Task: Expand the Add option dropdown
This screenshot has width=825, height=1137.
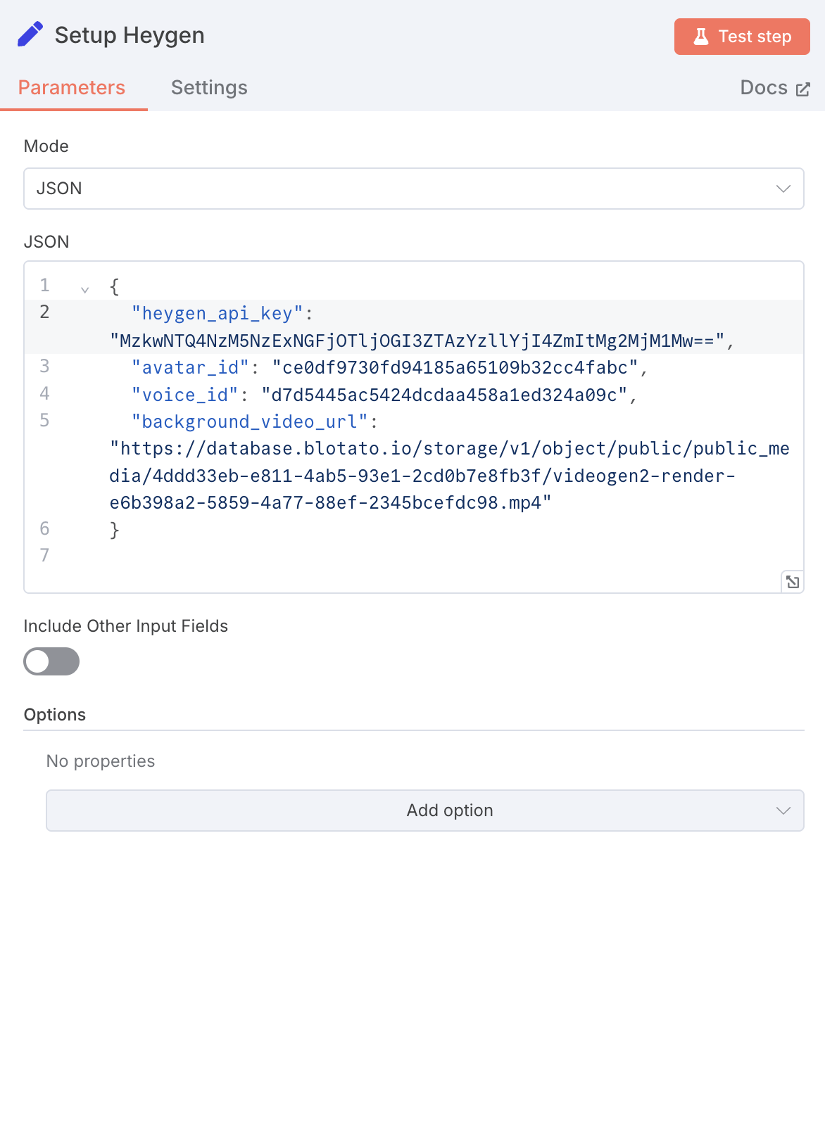Action: (x=425, y=811)
